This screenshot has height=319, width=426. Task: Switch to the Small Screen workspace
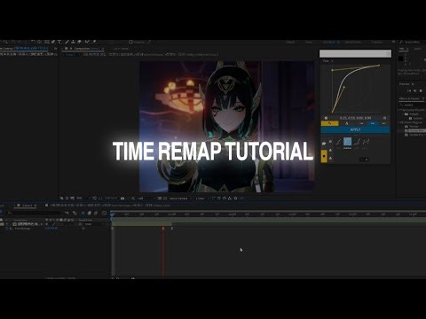pyautogui.click(x=353, y=42)
